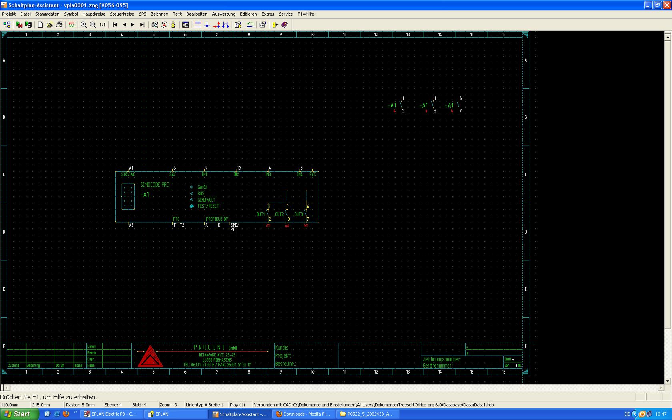Click the Play (1) status field
This screenshot has height=420, width=672.
coord(240,405)
